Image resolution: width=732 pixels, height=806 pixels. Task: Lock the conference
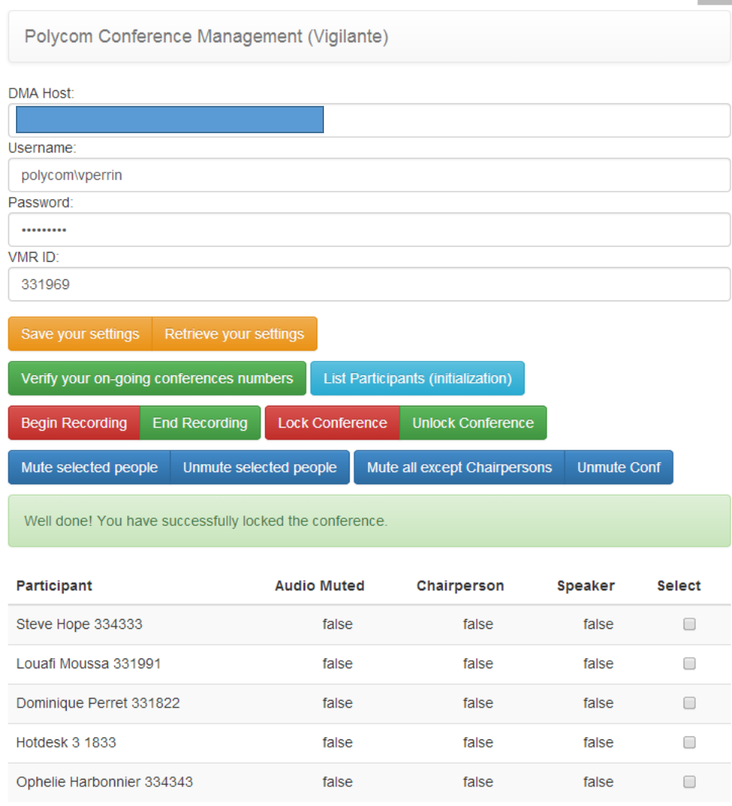pos(332,423)
